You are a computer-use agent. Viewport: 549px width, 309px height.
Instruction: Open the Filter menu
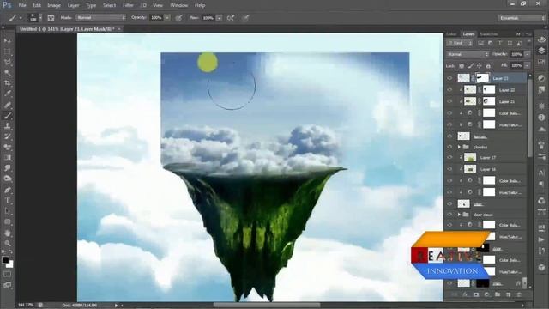click(128, 5)
